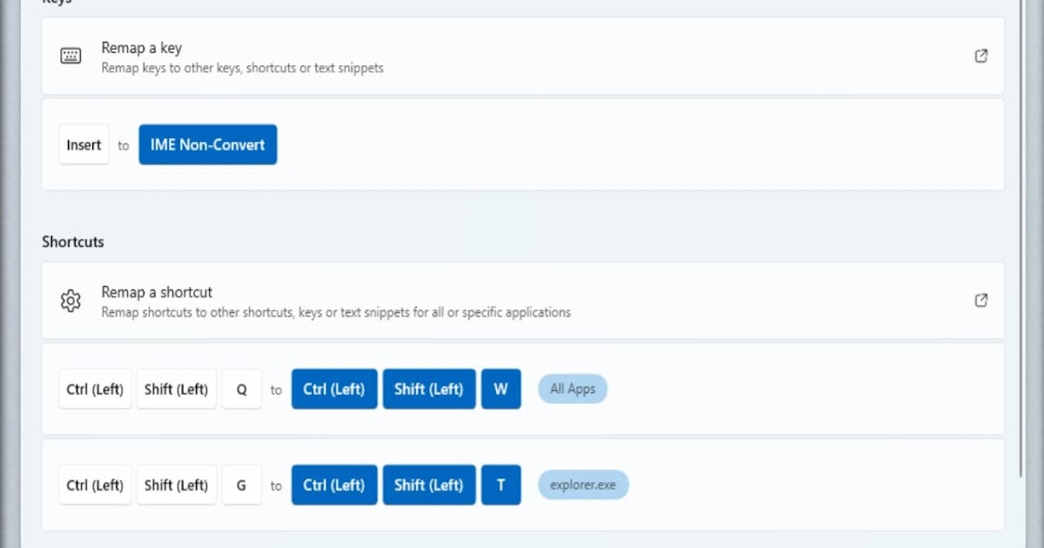
Task: Click the All Apps badge
Action: pos(572,390)
